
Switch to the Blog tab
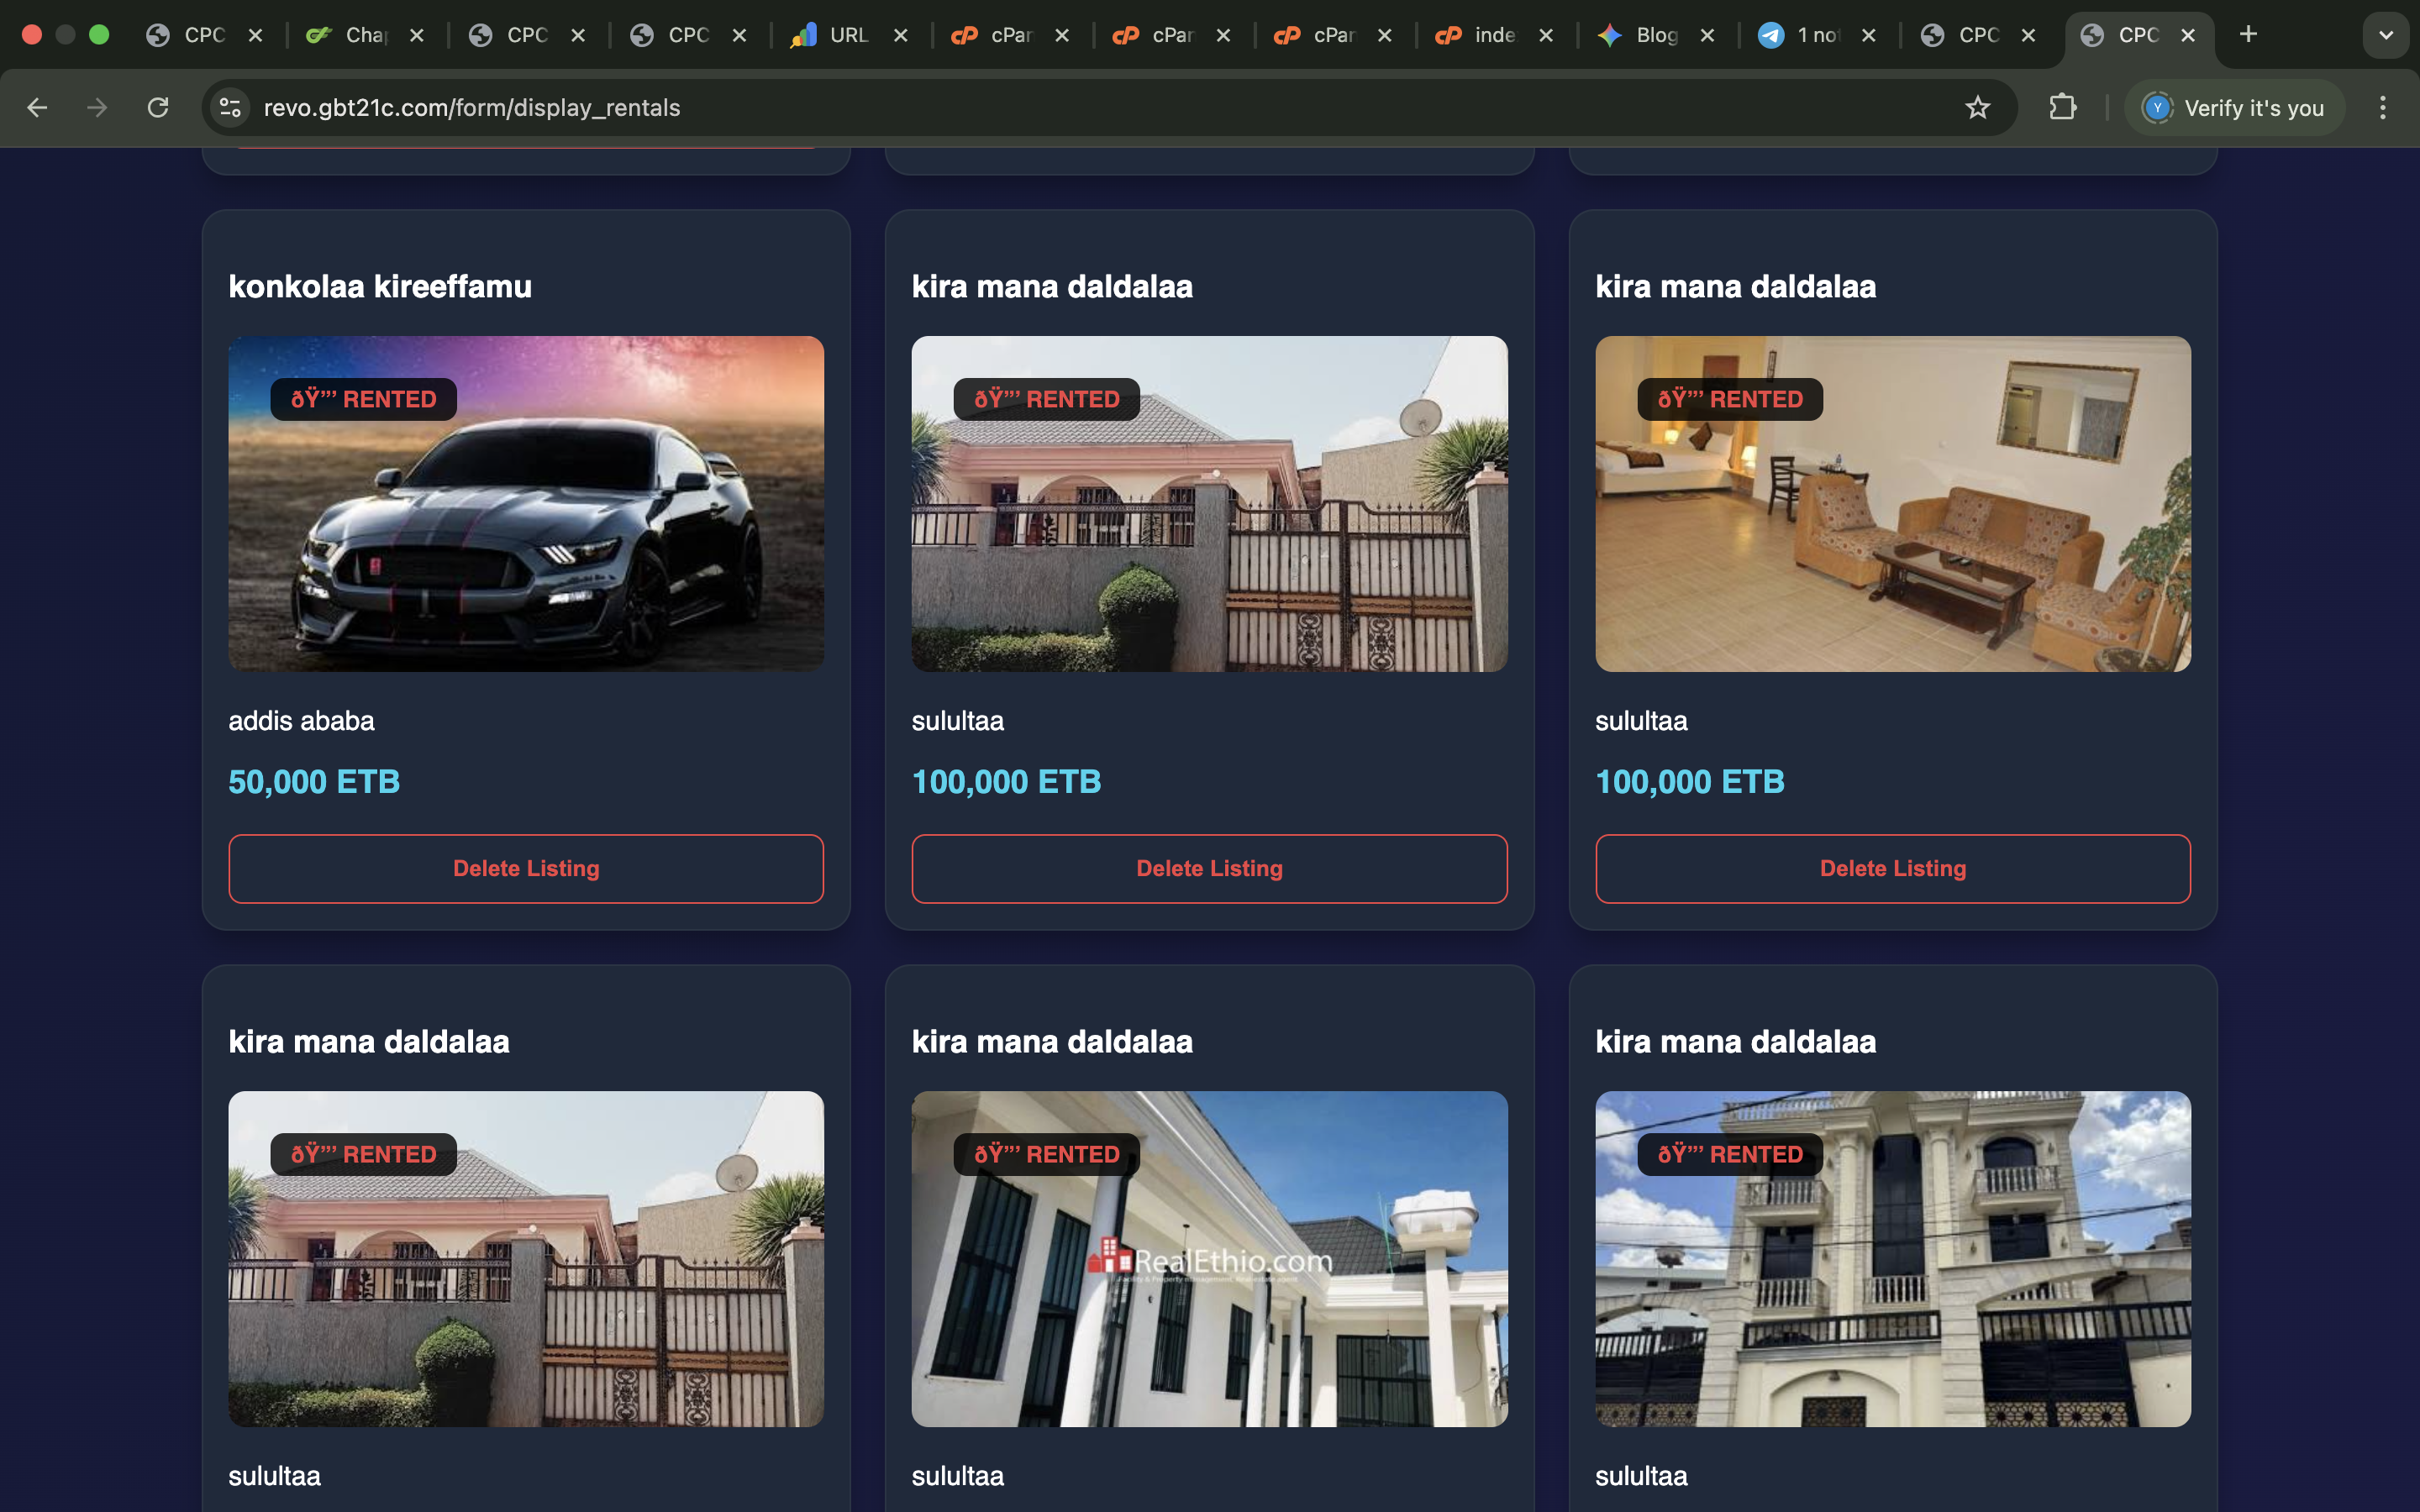1656,35
